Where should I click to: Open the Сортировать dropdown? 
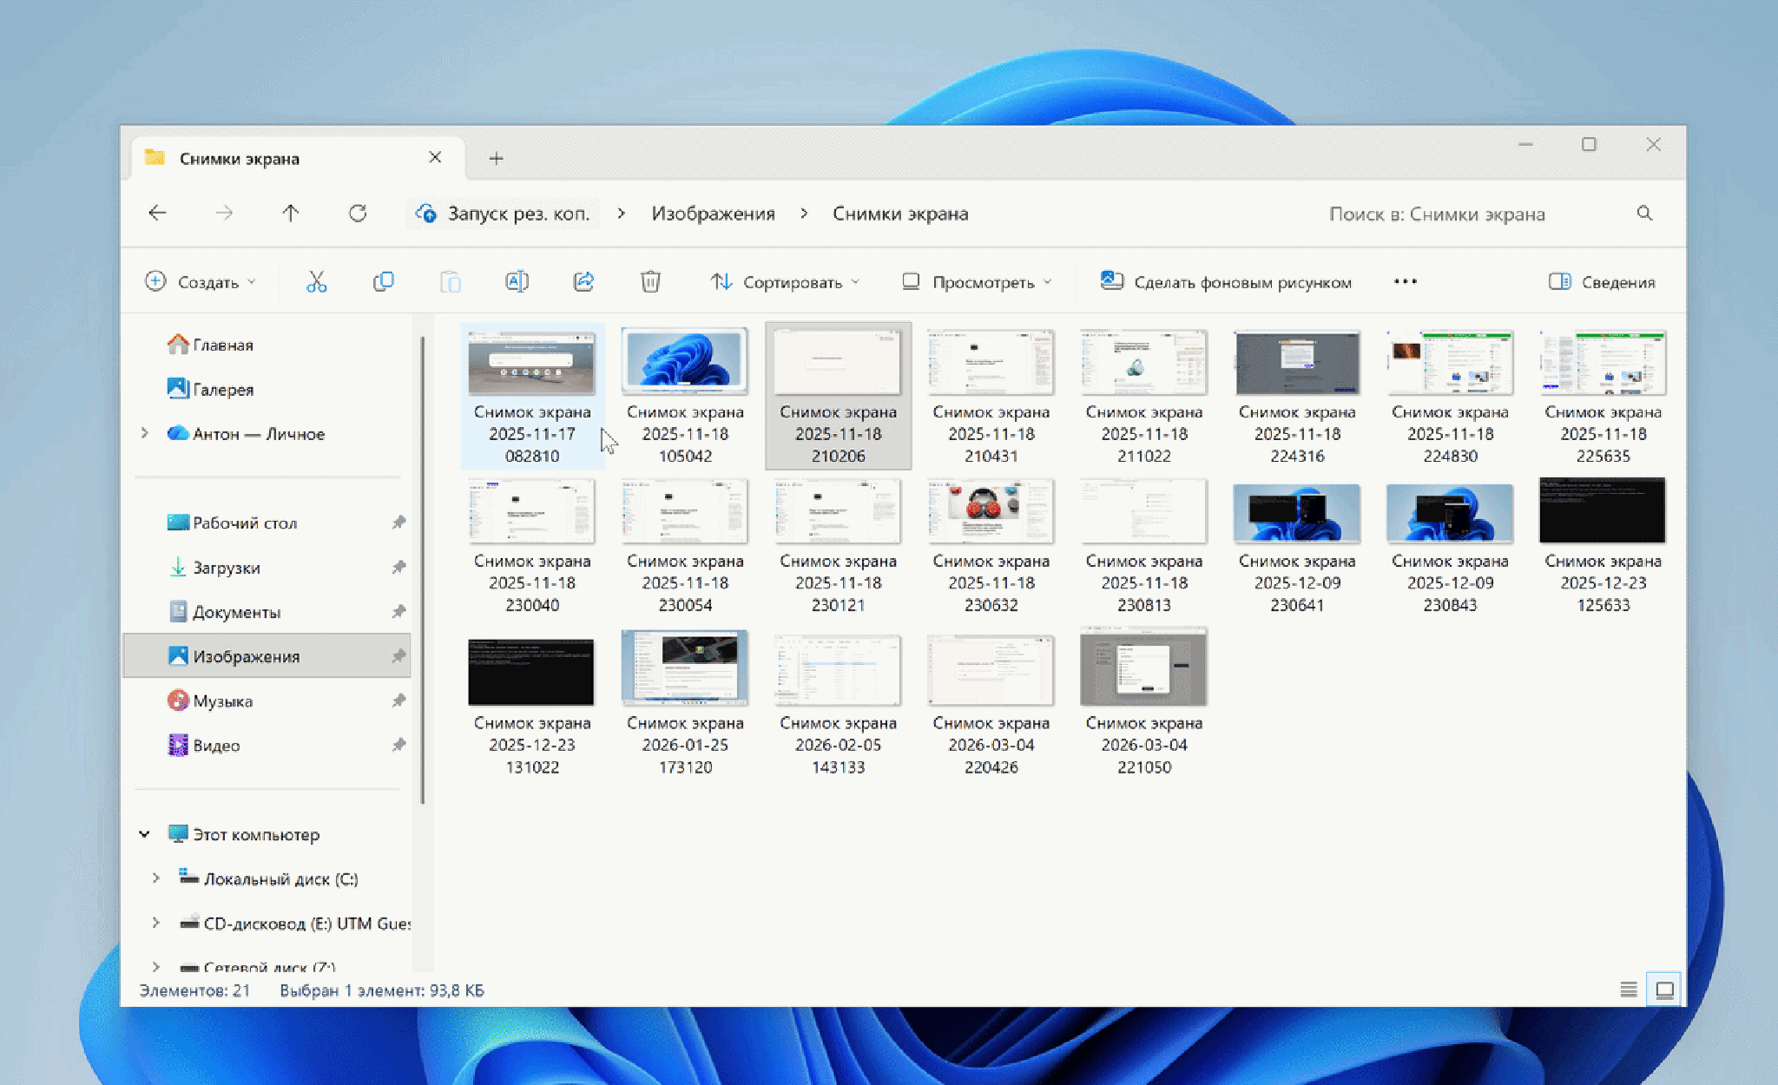(785, 282)
